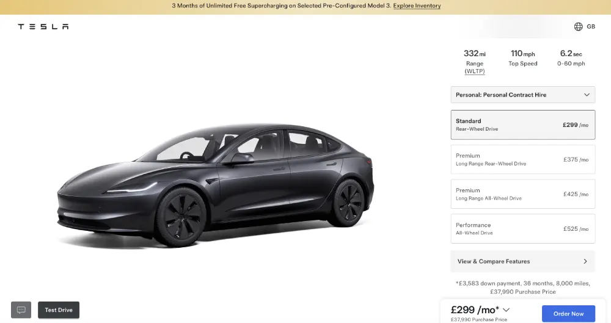Open the globe region selector icon
The image size is (611, 323).
pos(578,26)
